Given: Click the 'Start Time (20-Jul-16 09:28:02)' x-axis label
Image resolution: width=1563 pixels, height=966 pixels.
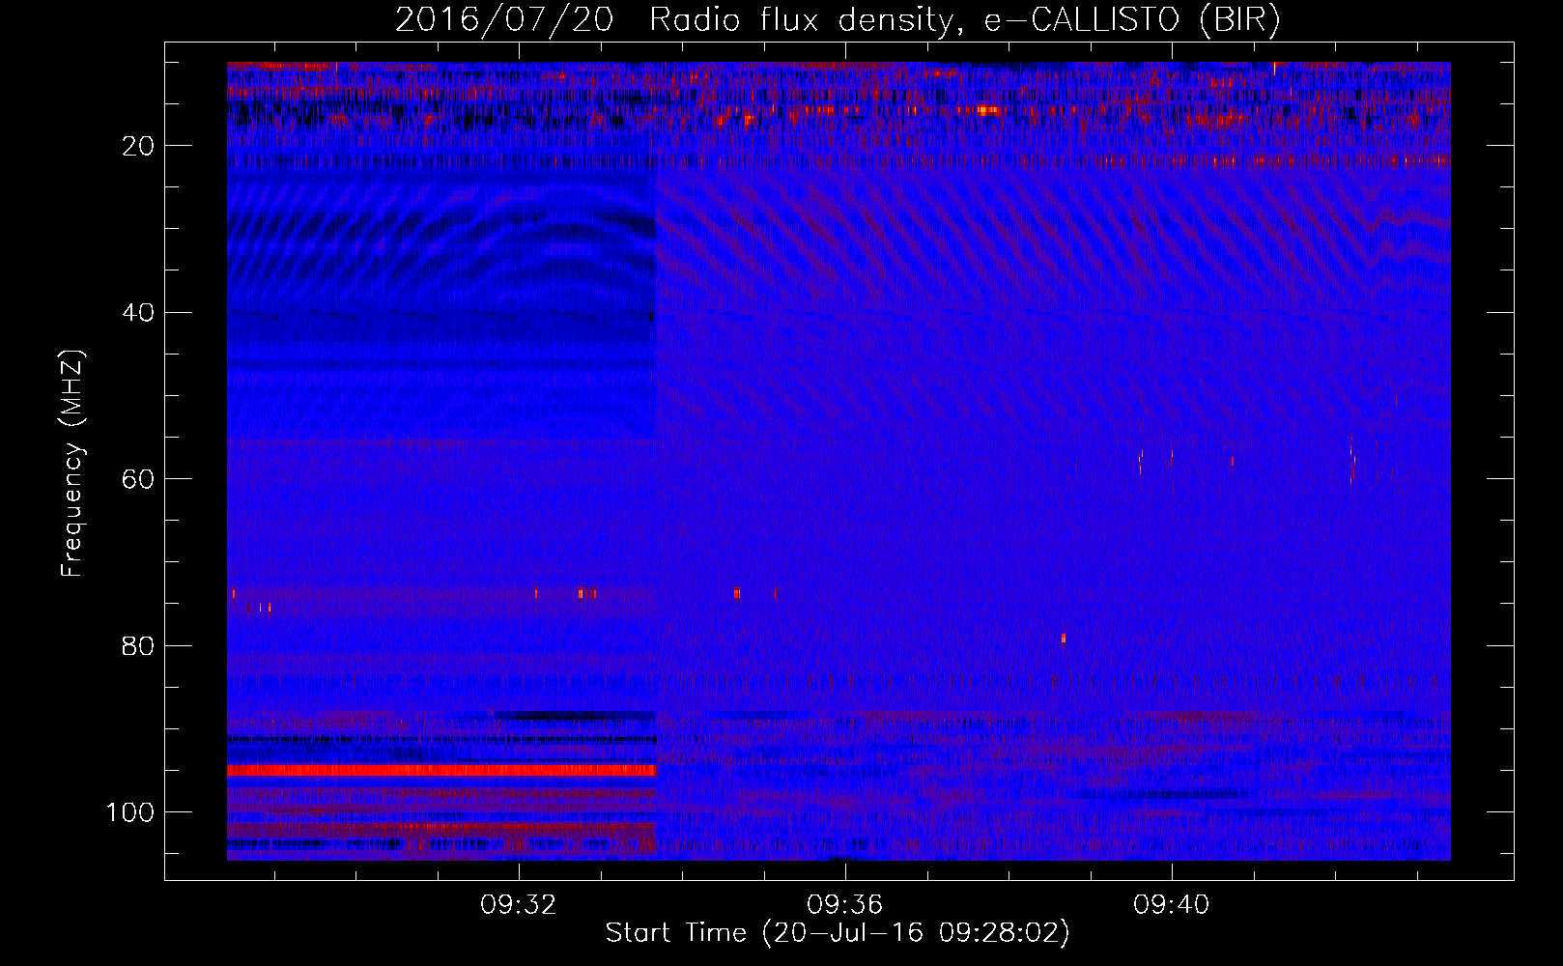Looking at the screenshot, I should click(x=838, y=933).
